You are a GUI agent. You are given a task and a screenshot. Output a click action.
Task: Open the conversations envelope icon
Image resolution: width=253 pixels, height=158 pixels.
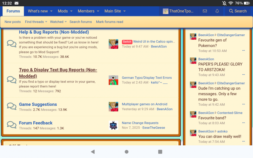(x=205, y=11)
